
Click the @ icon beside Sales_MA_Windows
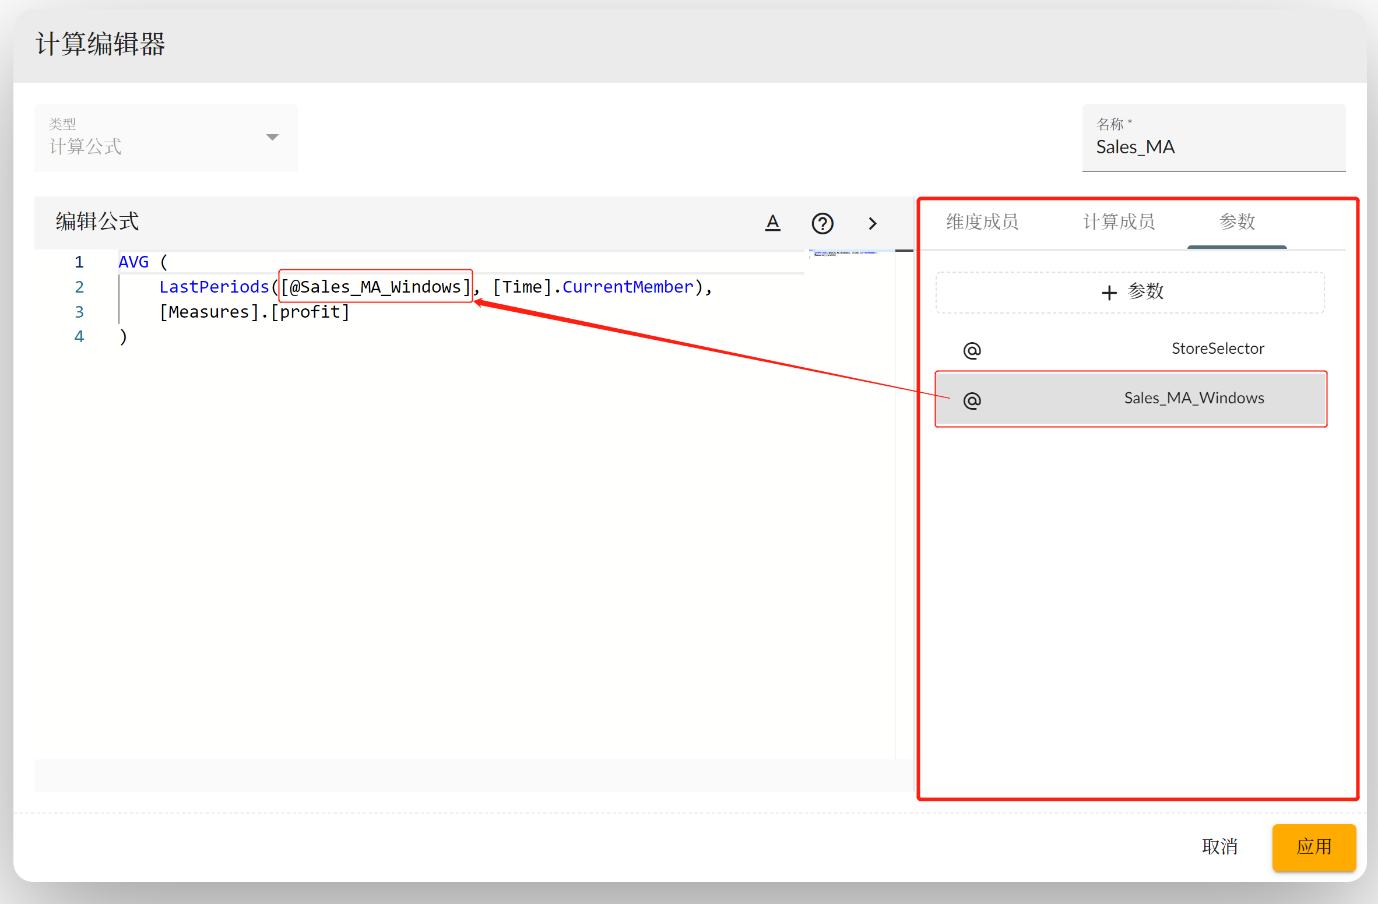[972, 400]
